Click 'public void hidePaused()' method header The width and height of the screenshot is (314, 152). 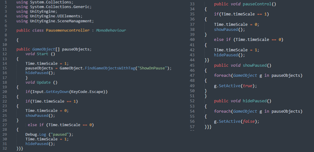point(242,101)
